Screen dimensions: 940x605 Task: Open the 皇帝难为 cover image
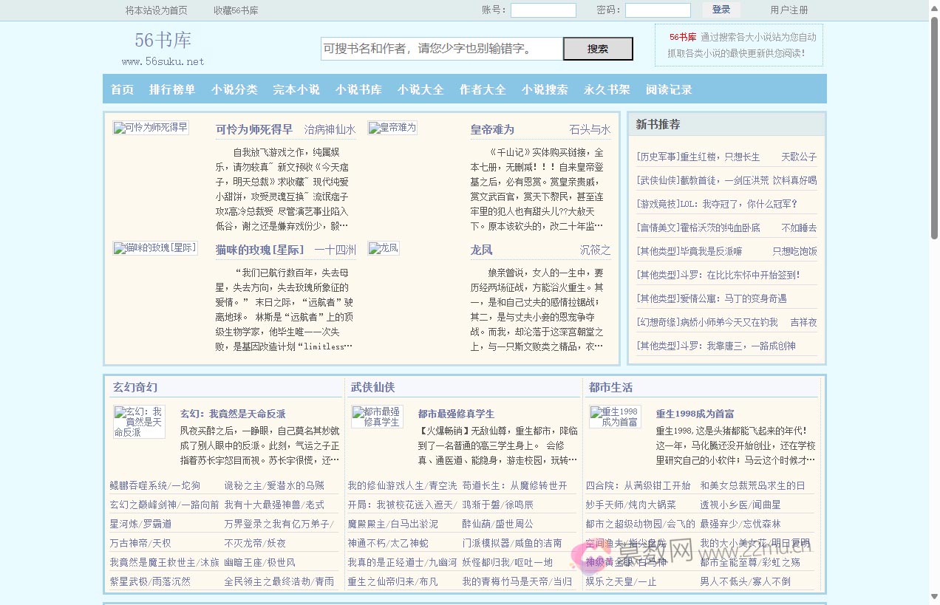tap(392, 128)
